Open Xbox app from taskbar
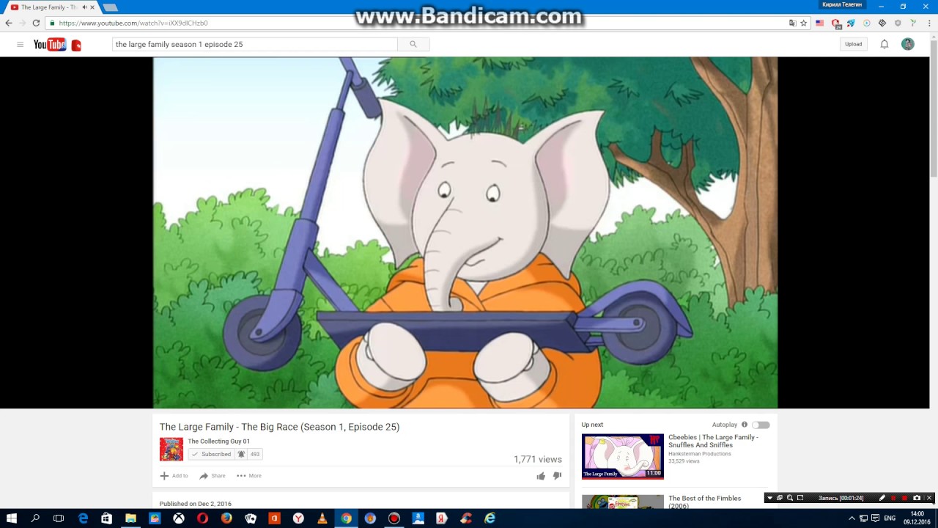 (178, 518)
